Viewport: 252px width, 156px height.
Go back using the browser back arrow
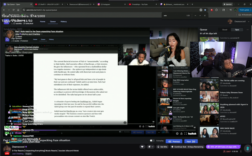4,10
